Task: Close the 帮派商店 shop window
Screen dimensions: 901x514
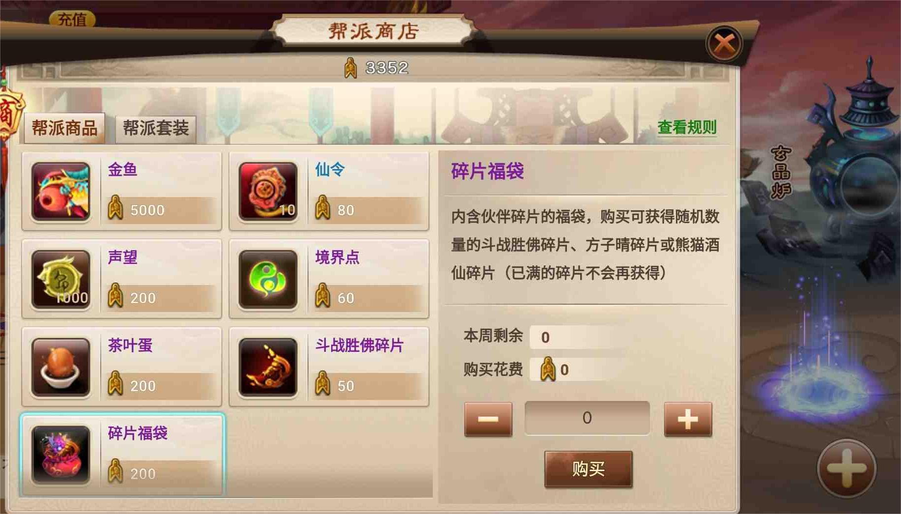Action: (724, 44)
